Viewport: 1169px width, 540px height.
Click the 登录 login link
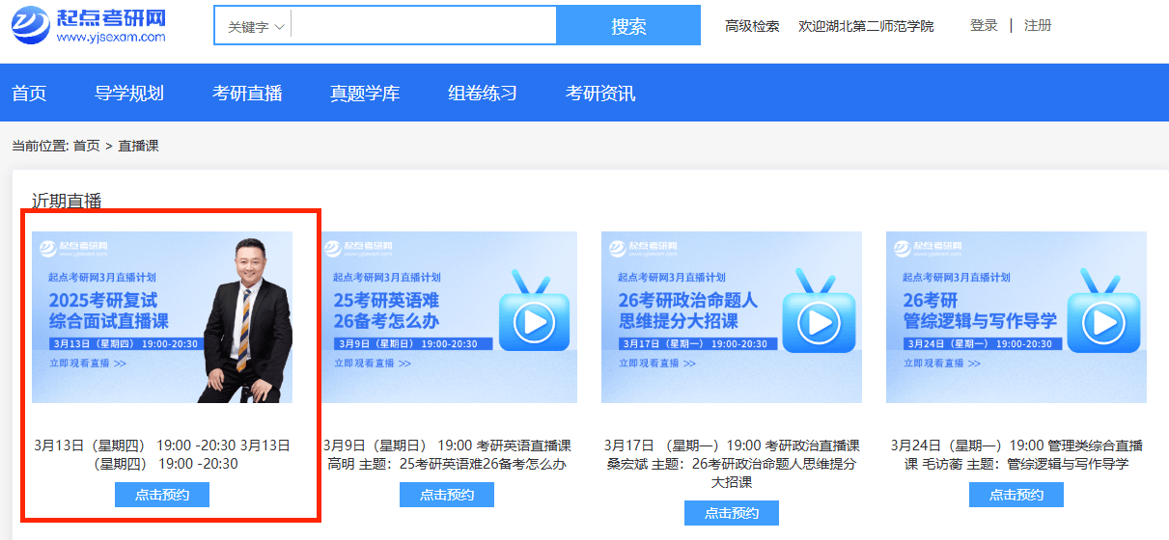[984, 26]
